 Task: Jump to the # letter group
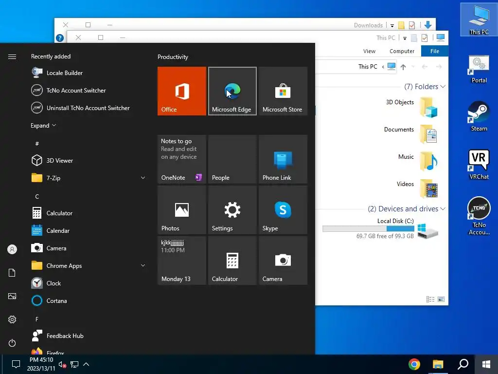(x=37, y=144)
